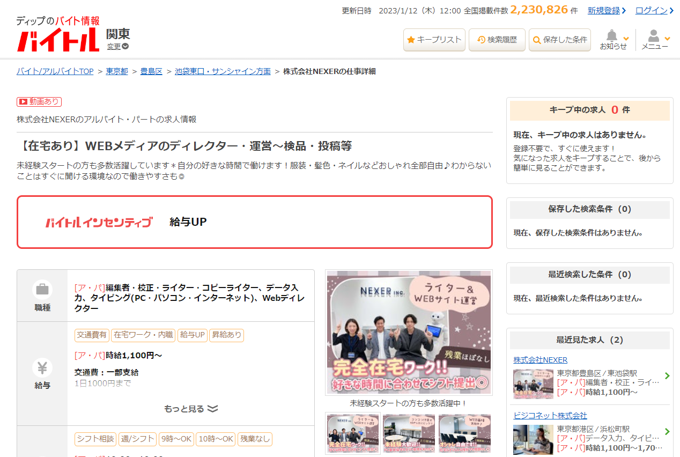
Task: Click the 給与UP tag
Action: pos(193,335)
